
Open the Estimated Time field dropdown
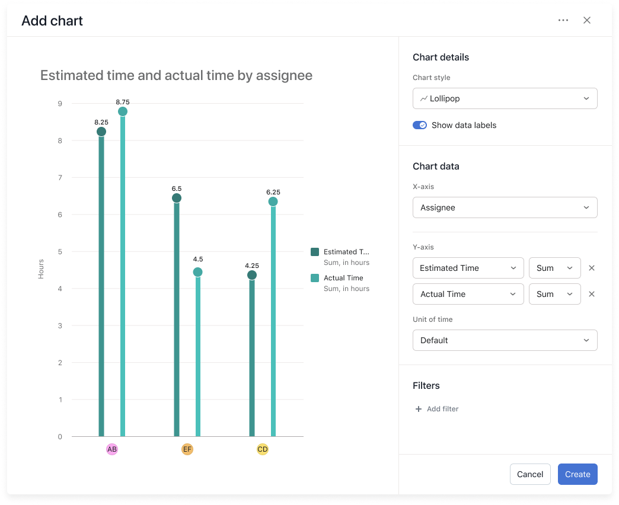coord(468,268)
